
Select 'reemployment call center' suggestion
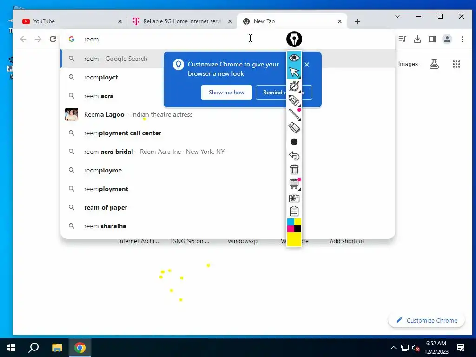pos(228,133)
